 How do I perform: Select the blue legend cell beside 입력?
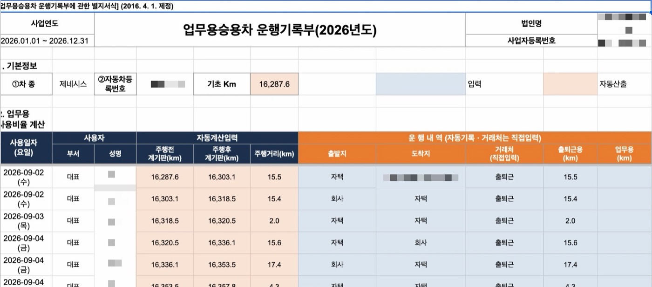pyautogui.click(x=421, y=84)
